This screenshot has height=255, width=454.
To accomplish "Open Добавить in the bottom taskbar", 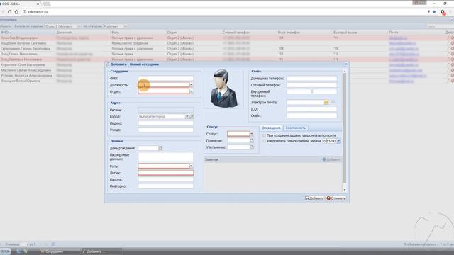I will 101,251.
